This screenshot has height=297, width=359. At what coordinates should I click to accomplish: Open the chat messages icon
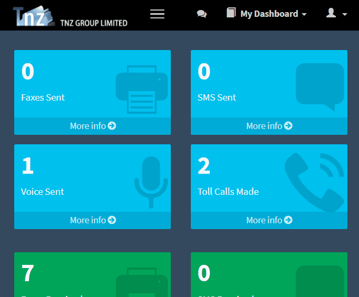click(202, 14)
